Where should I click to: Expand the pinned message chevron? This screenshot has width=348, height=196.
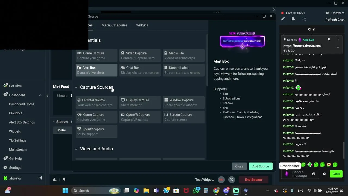pos(338,47)
